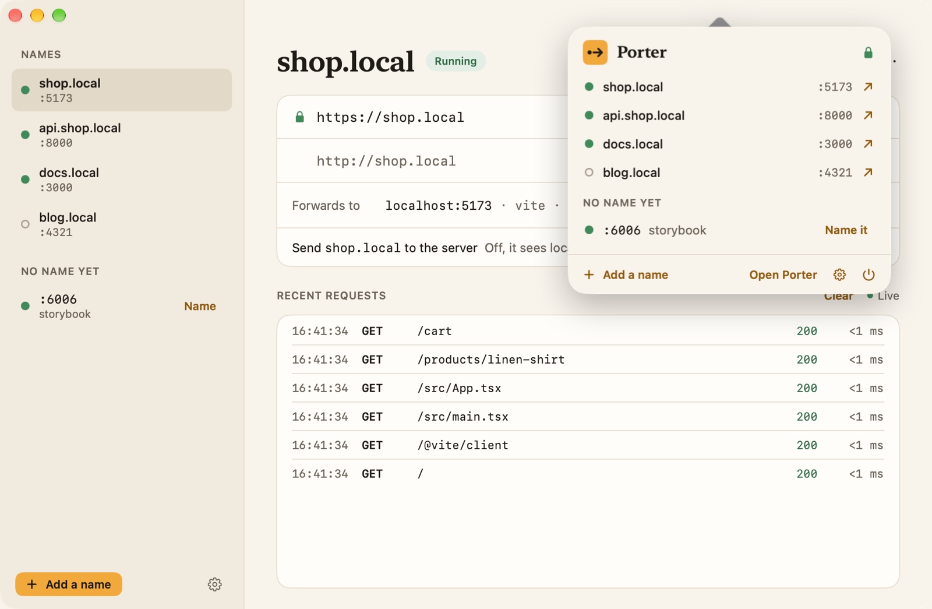Select the '/products/linen-shirt' request row
932x609 pixels.
[x=588, y=360]
